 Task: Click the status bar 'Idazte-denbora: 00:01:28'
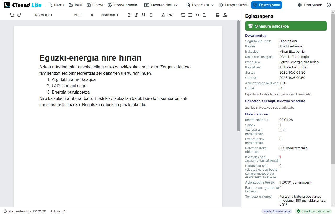[x=25, y=211]
